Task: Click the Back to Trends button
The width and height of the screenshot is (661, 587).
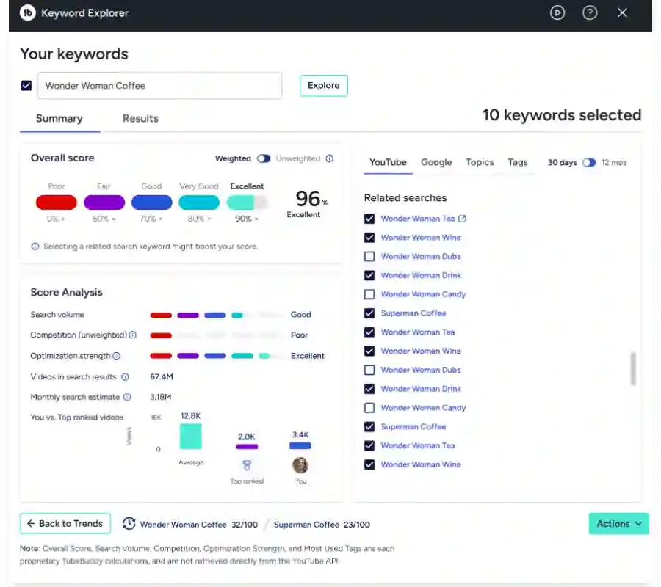Action: click(65, 523)
